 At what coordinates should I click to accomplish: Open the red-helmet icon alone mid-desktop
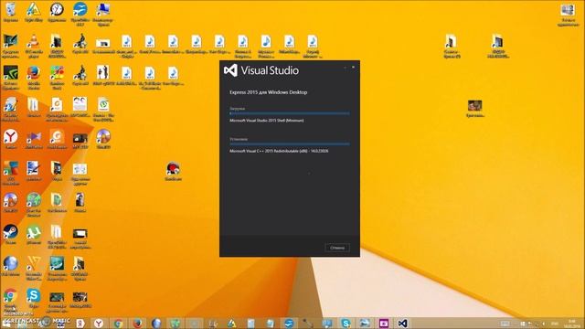point(173,172)
